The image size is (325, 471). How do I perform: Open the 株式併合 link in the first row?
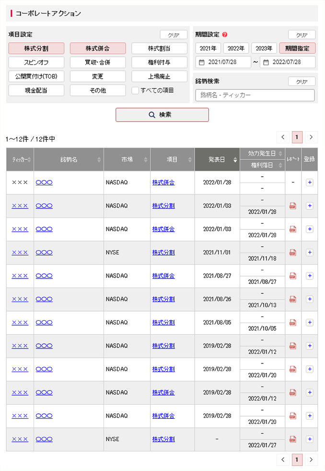[163, 182]
